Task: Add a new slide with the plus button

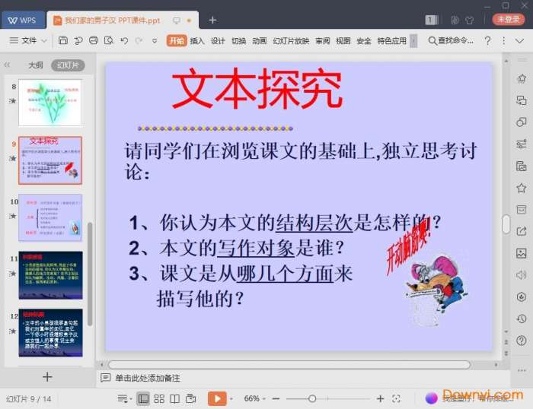Action: (47, 377)
